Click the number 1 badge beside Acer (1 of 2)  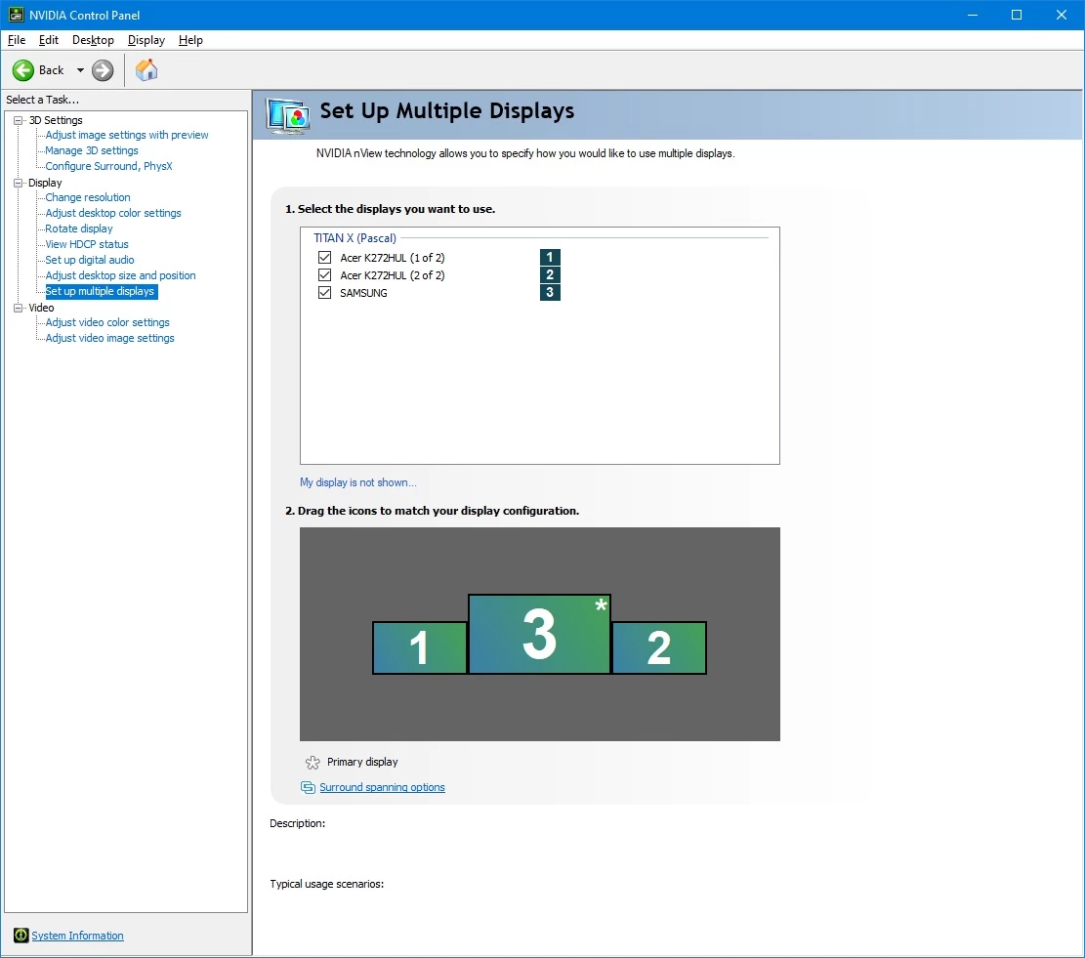click(x=550, y=257)
